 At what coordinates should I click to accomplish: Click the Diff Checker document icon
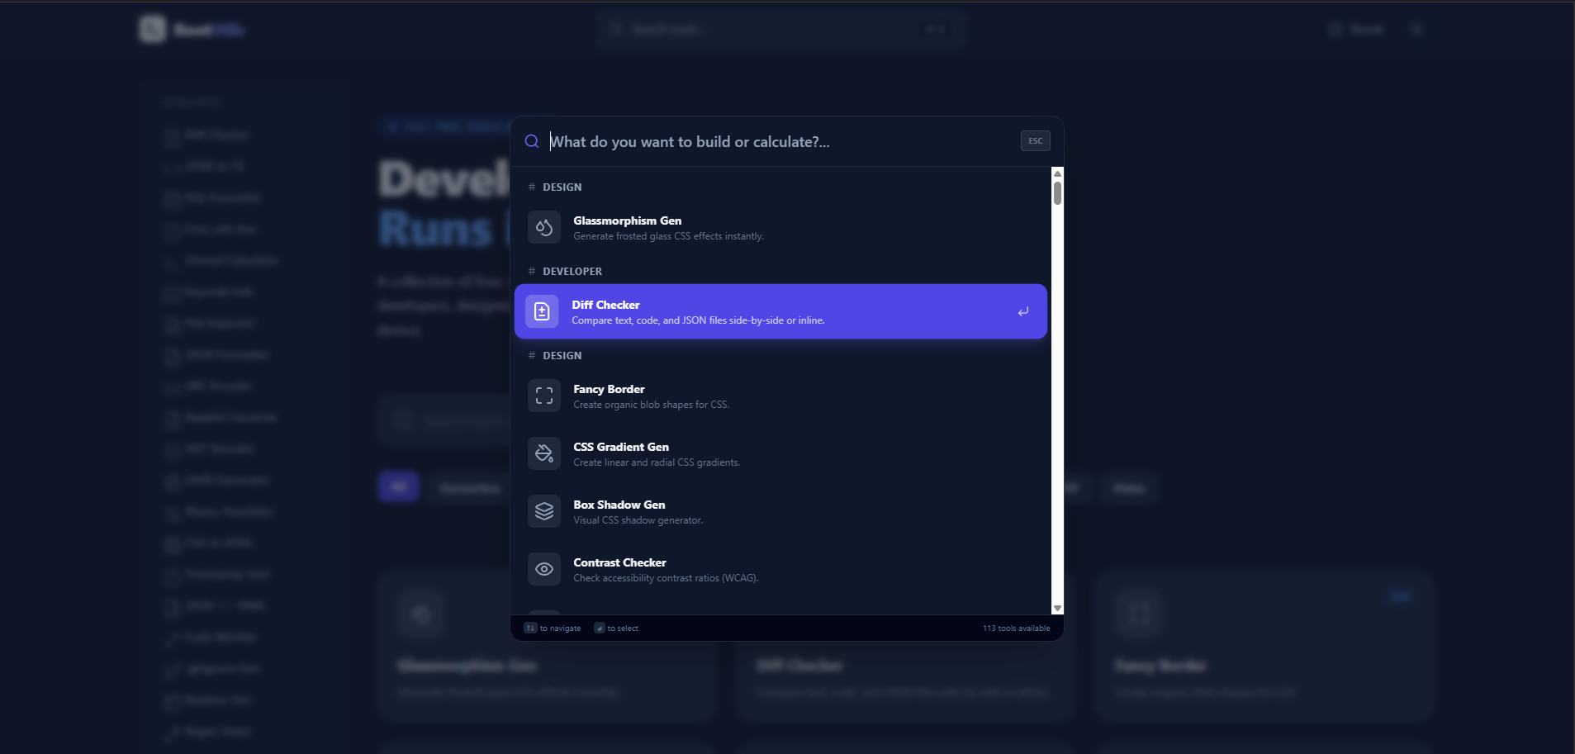[x=543, y=311]
